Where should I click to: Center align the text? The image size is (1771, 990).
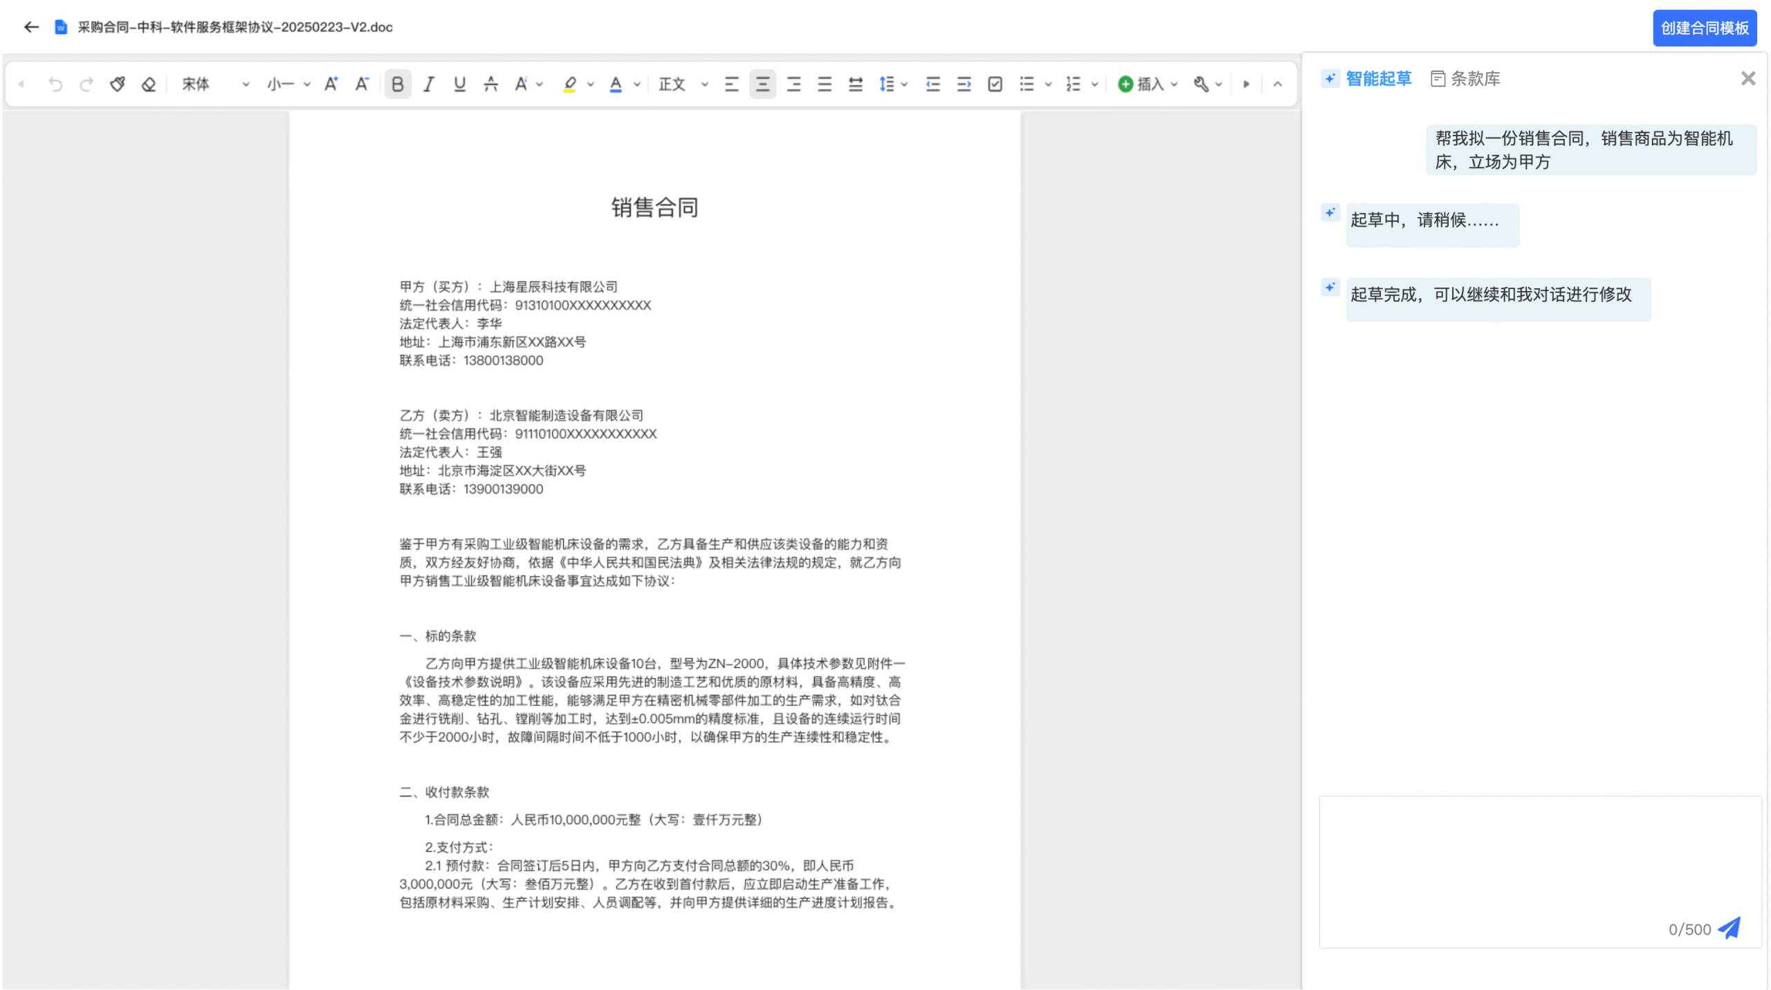(x=762, y=84)
